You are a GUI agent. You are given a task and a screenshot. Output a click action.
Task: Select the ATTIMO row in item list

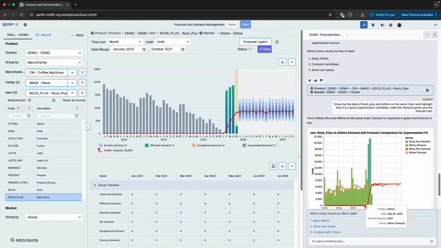tap(44, 124)
